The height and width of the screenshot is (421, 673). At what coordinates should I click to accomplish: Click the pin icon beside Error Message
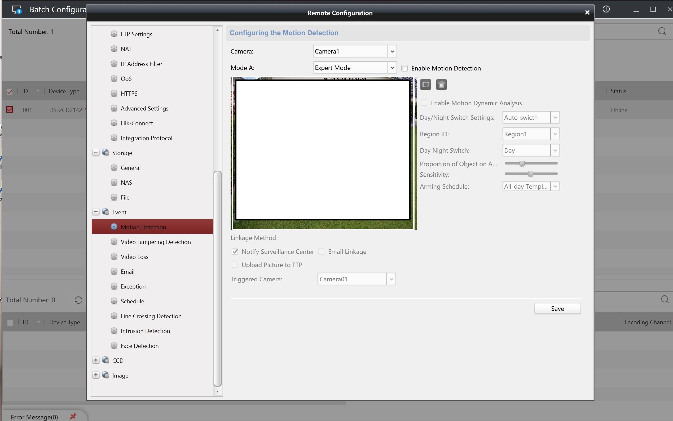pos(73,416)
